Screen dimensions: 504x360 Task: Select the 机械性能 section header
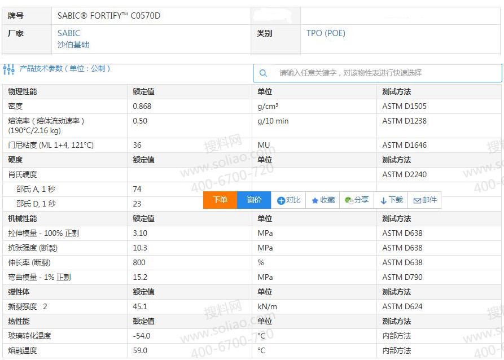point(23,218)
